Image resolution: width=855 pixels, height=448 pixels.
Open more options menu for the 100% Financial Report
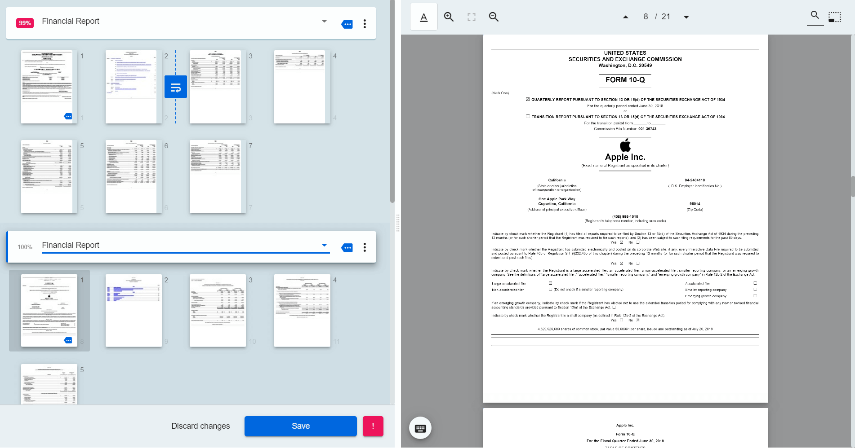point(365,247)
